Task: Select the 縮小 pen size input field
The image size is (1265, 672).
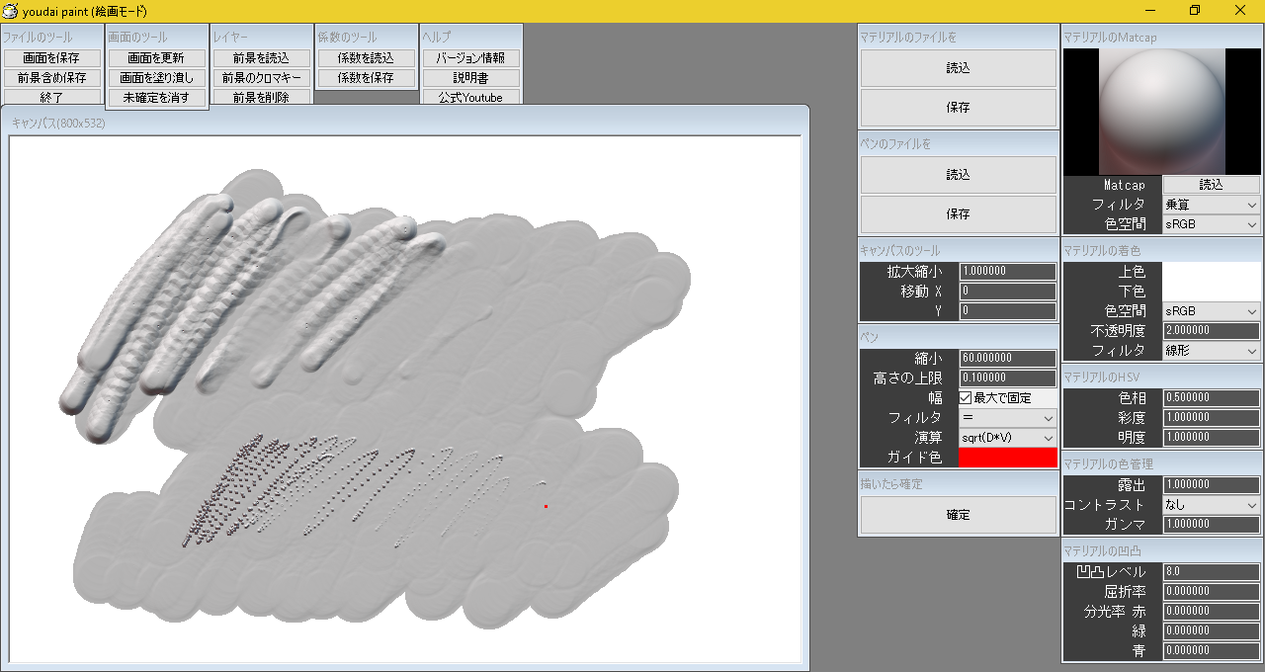Action: tap(1007, 359)
